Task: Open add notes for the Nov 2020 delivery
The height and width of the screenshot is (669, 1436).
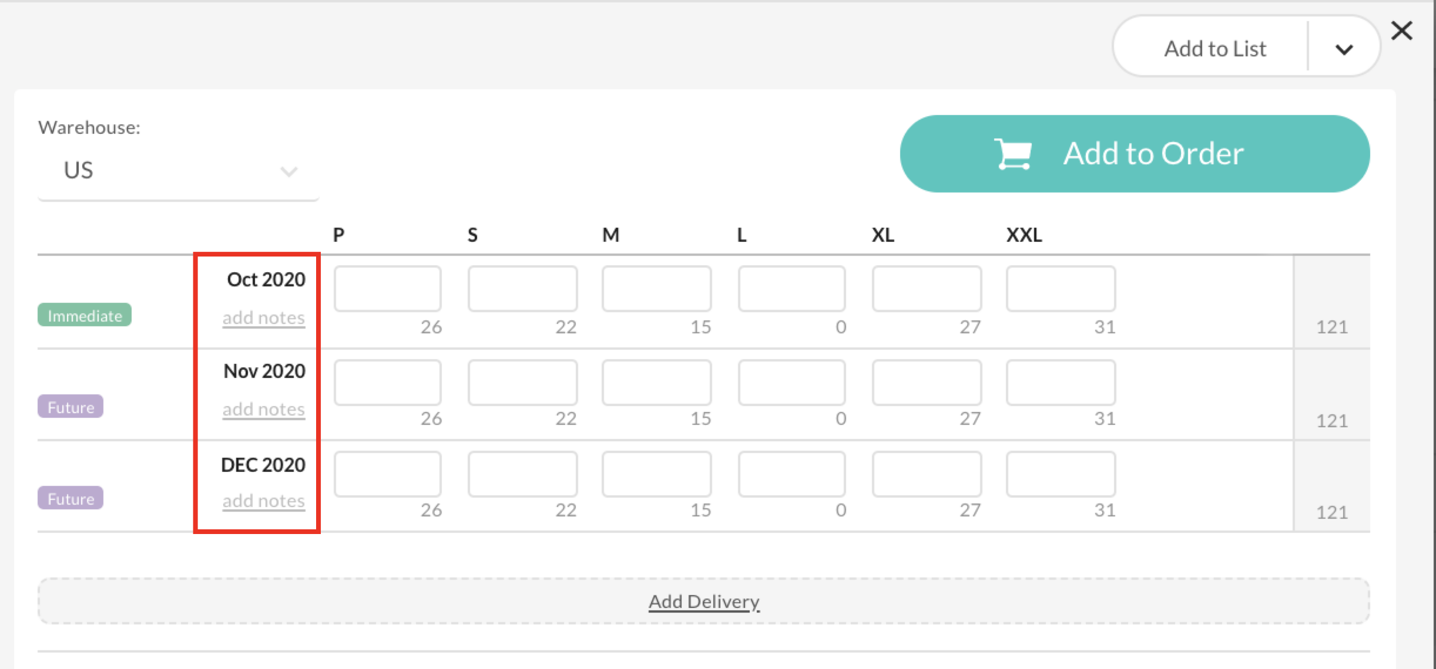Action: tap(263, 409)
